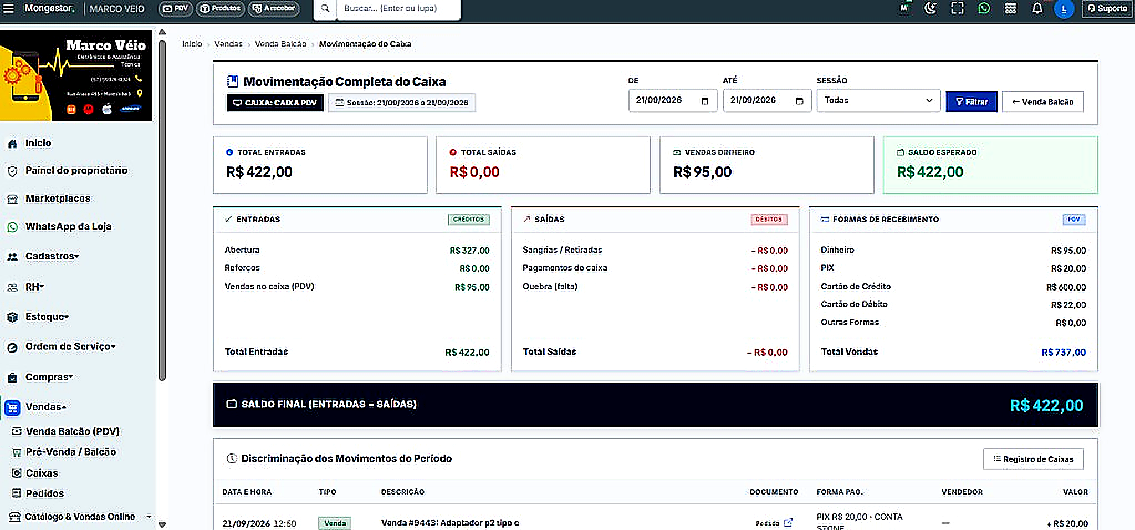This screenshot has height=530, width=1135.
Task: Click the sidebar scroll down arrow
Action: 162,524
